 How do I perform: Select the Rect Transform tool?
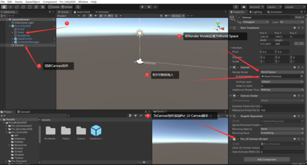coord(30,7)
